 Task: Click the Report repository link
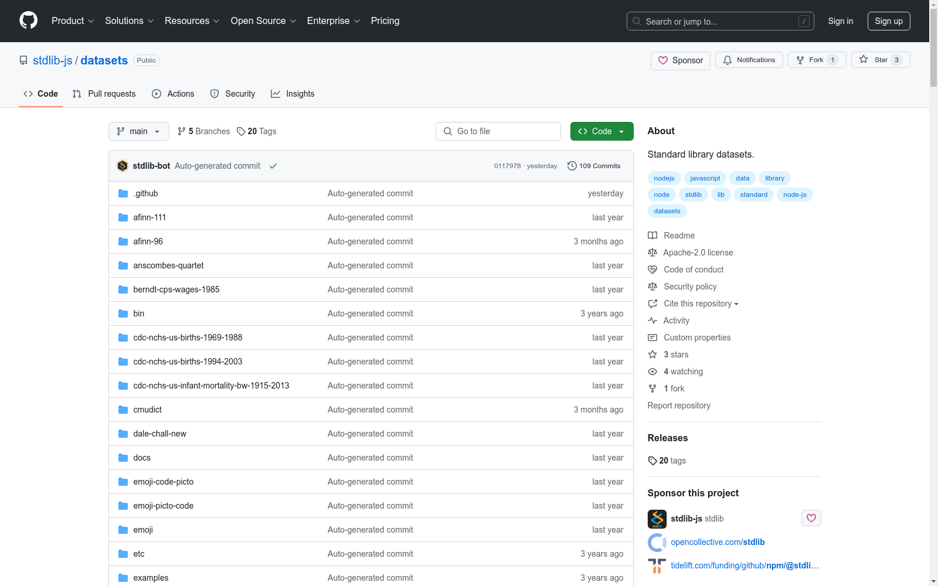click(x=679, y=406)
